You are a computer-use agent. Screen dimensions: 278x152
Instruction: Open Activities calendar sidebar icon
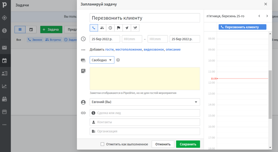[x=4, y=61]
